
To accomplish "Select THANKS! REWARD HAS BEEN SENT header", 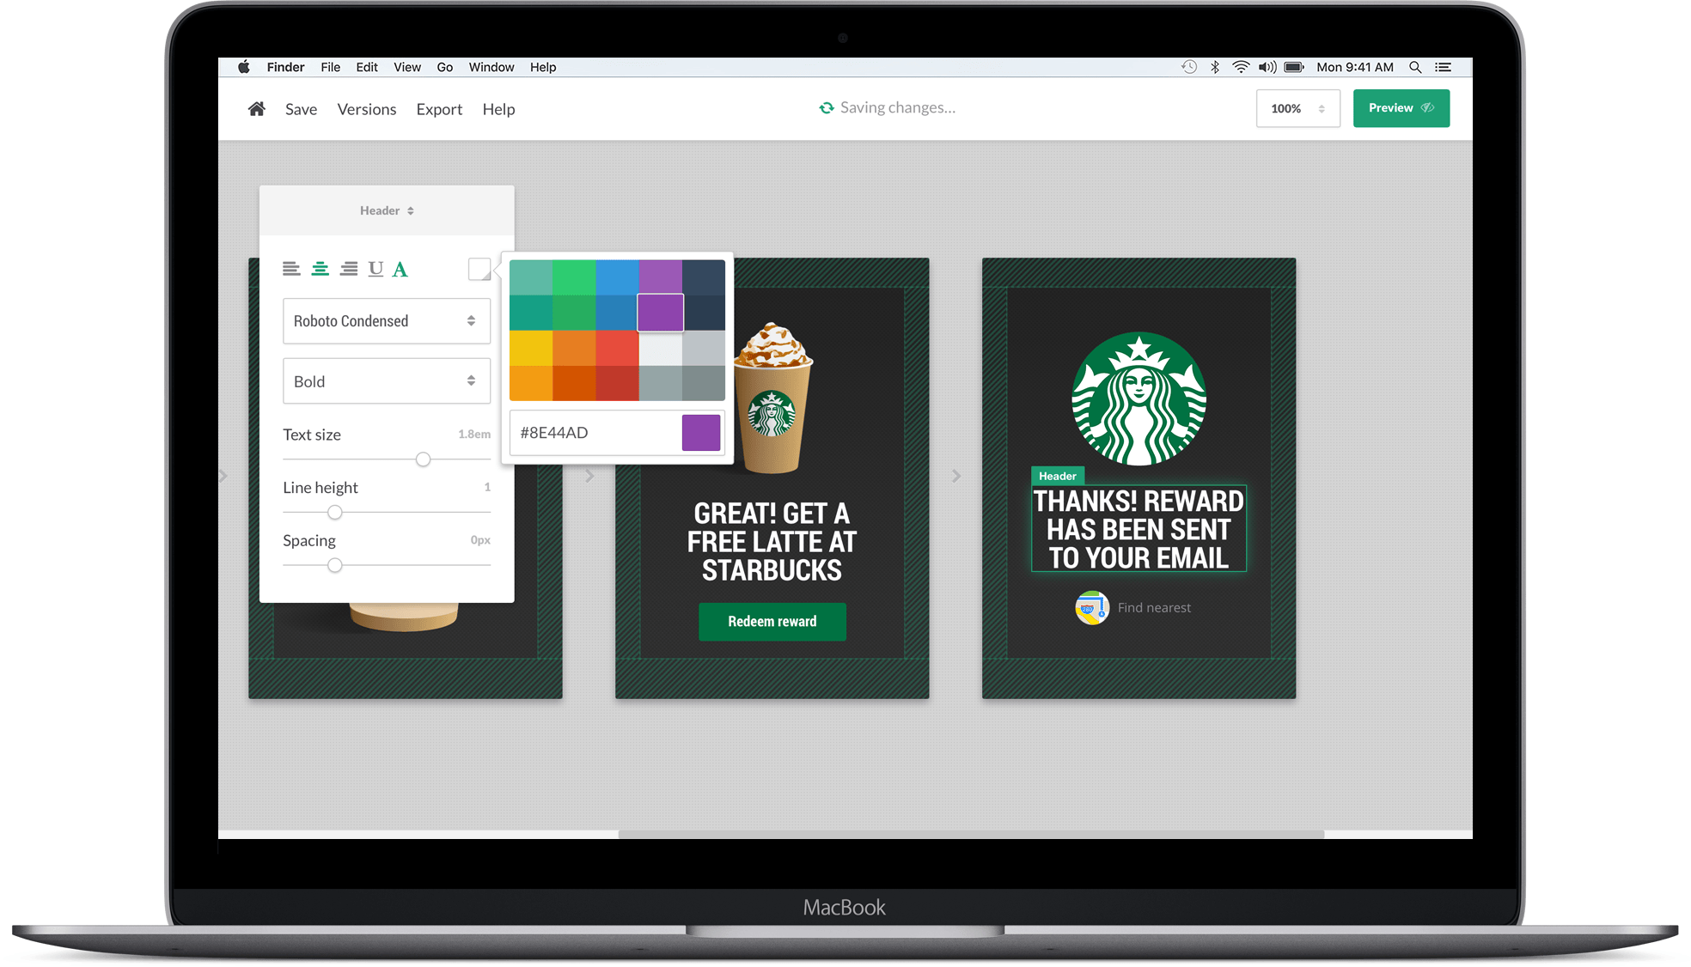I will [x=1139, y=529].
